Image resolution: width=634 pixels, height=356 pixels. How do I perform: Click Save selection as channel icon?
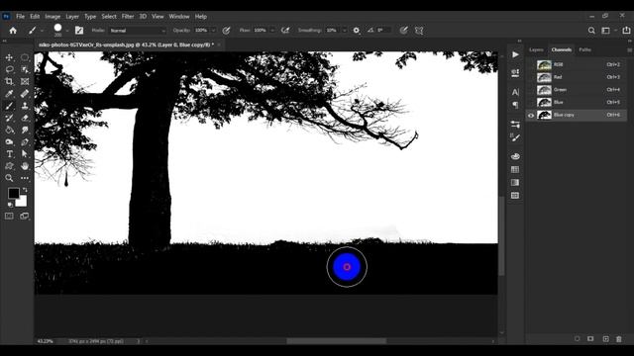[590, 339]
